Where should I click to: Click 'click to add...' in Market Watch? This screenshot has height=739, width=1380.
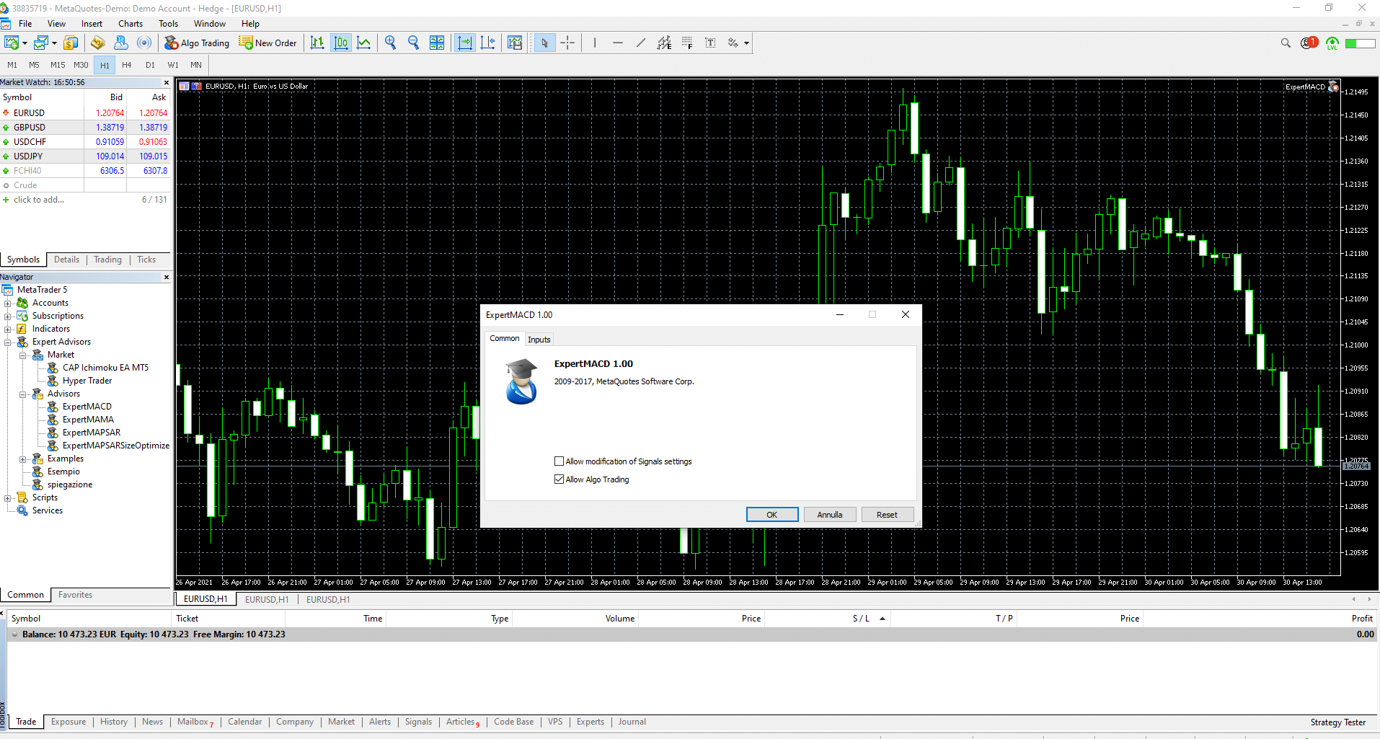[39, 200]
